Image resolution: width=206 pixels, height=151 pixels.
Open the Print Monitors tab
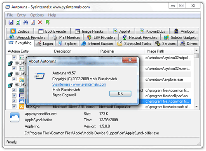tap(66, 37)
